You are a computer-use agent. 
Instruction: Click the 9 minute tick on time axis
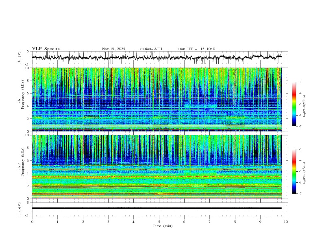[x=260, y=222]
